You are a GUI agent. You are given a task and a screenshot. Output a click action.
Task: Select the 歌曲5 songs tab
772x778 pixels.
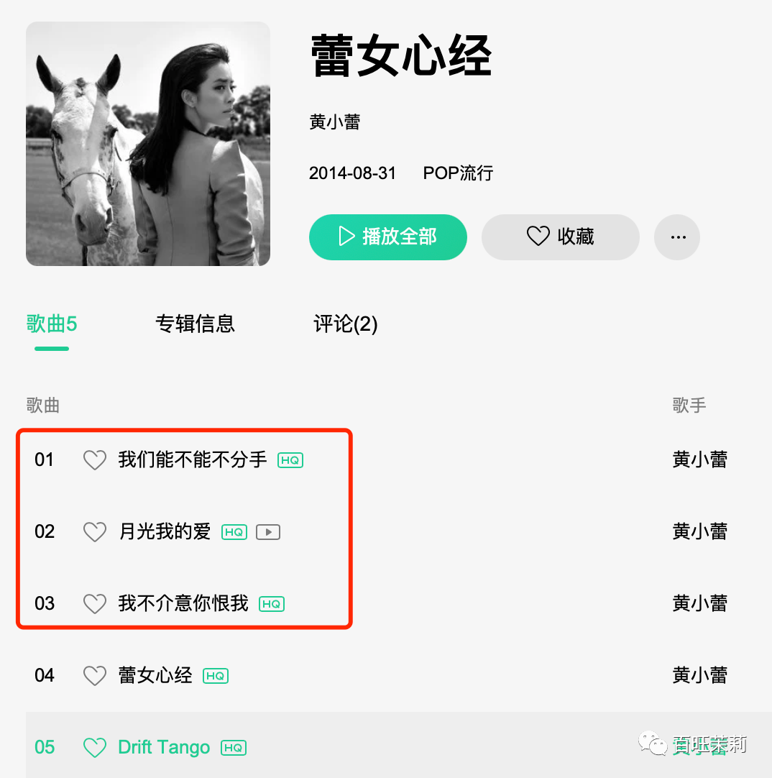52,324
